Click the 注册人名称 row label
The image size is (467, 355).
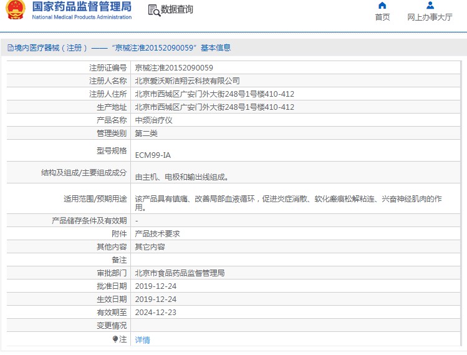click(x=108, y=81)
